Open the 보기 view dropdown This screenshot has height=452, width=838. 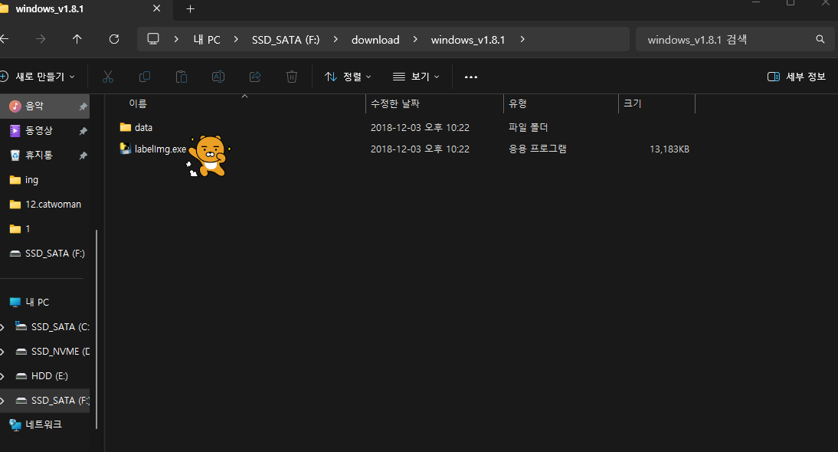point(416,77)
